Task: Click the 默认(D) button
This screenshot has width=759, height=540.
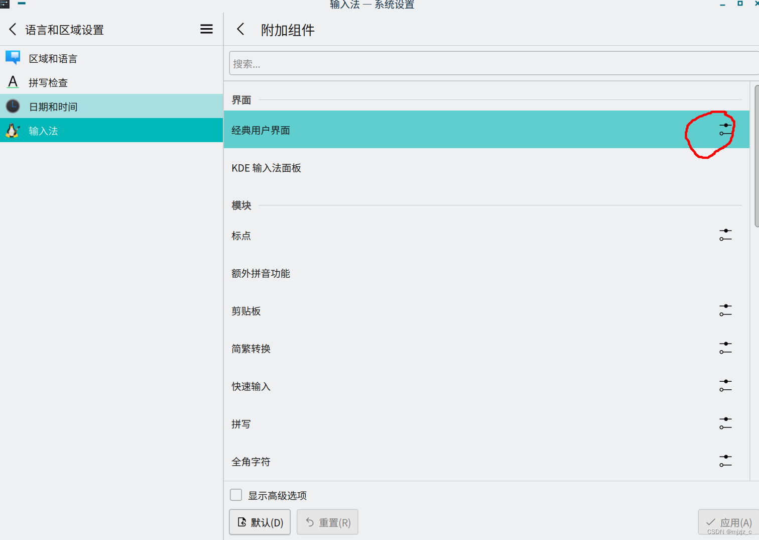Action: coord(260,522)
